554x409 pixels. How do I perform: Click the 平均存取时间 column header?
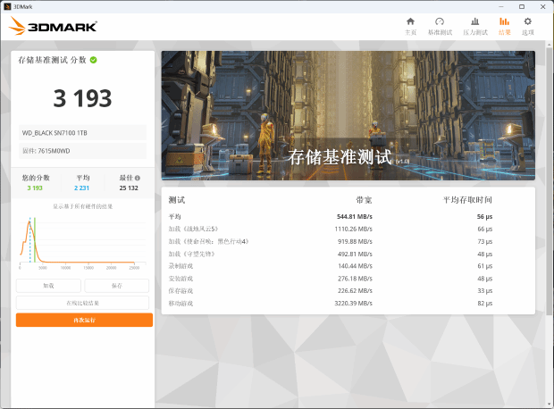(467, 200)
